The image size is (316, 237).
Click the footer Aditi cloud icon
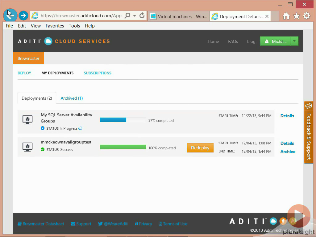click(x=273, y=221)
